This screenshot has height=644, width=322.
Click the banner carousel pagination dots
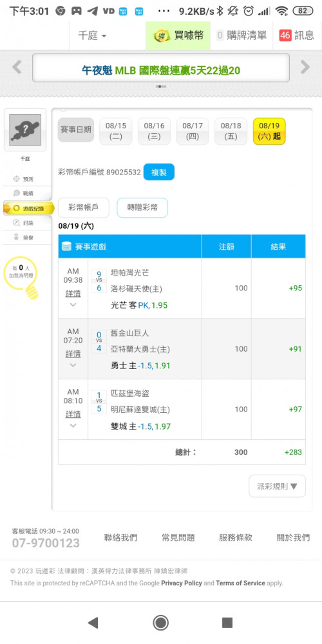tap(161, 87)
